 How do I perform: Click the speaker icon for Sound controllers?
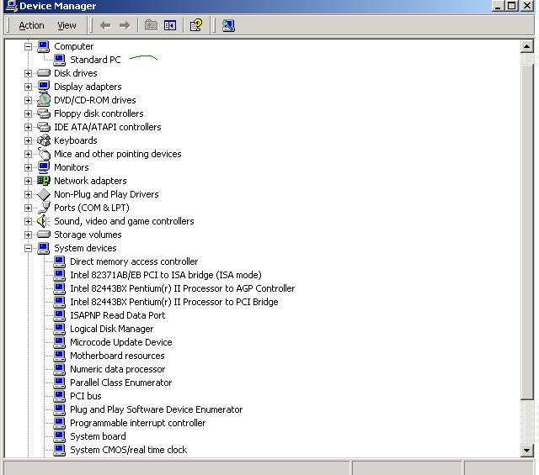pyautogui.click(x=43, y=221)
